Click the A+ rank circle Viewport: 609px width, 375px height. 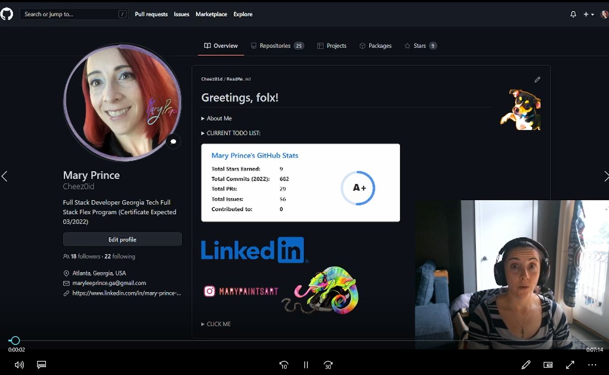coord(358,188)
